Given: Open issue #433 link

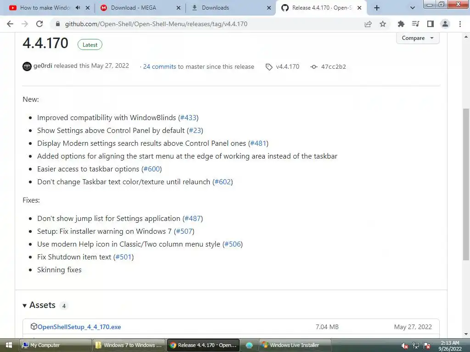Looking at the screenshot, I should tap(188, 118).
